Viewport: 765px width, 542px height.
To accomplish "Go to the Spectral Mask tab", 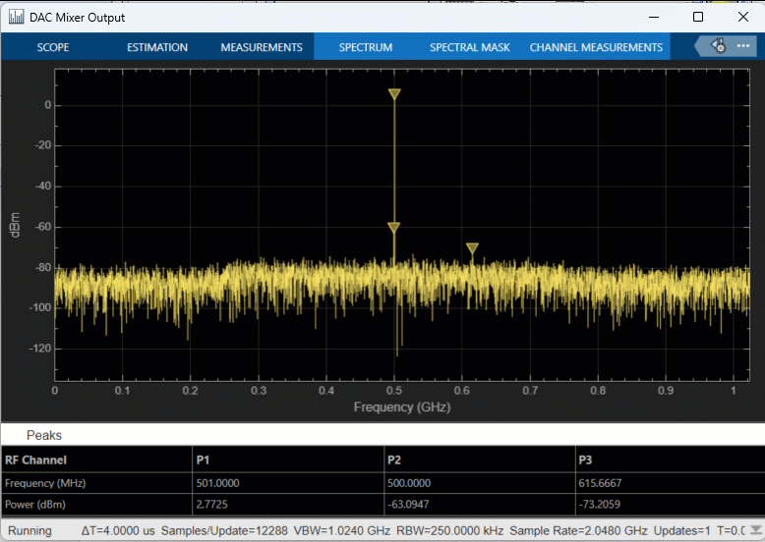I will tap(470, 47).
